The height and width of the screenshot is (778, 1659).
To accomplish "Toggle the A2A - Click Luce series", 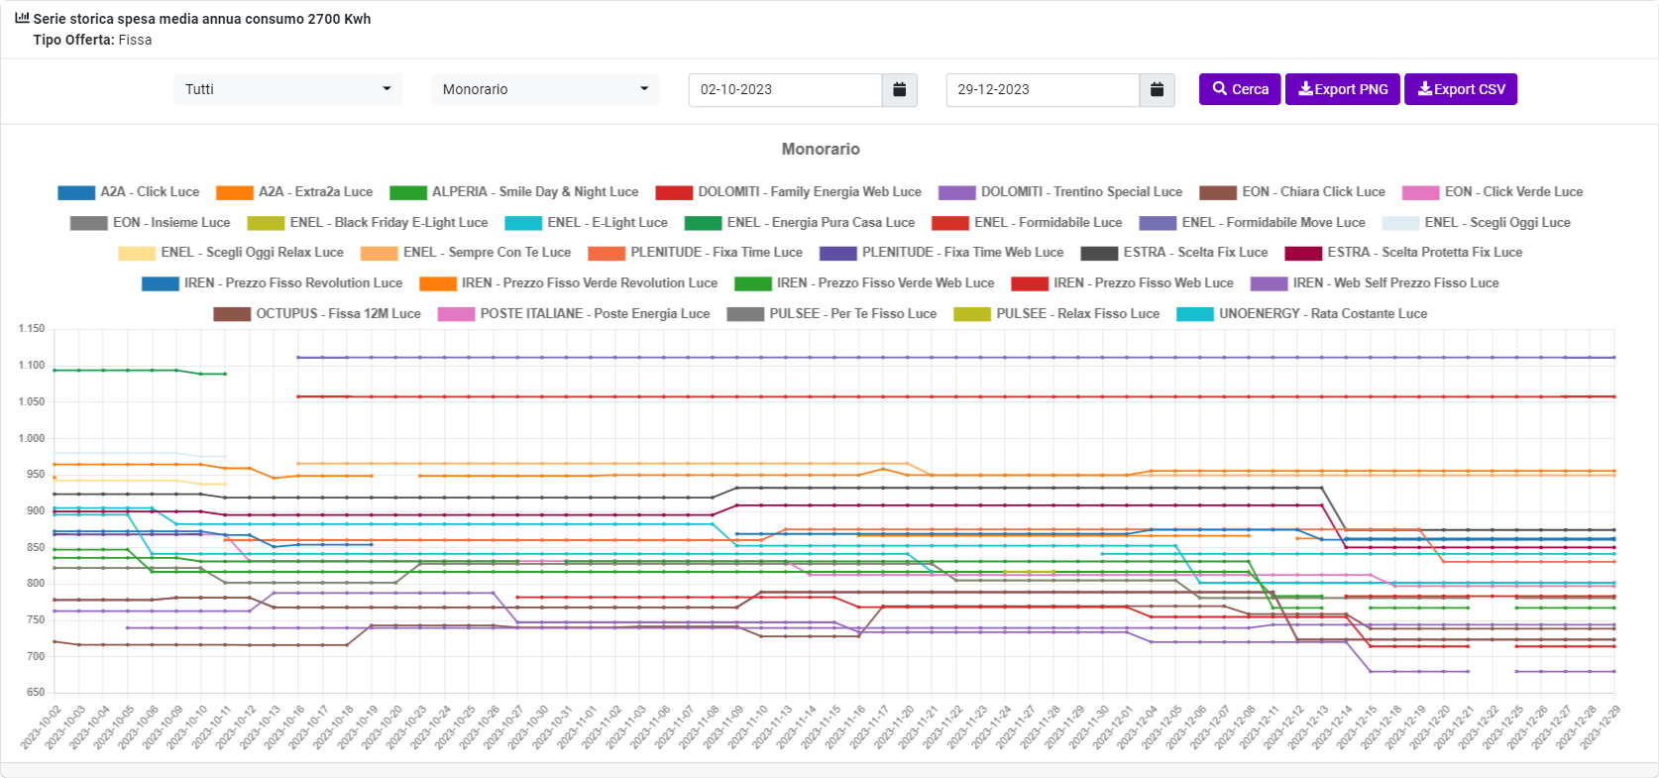I will click(x=129, y=192).
